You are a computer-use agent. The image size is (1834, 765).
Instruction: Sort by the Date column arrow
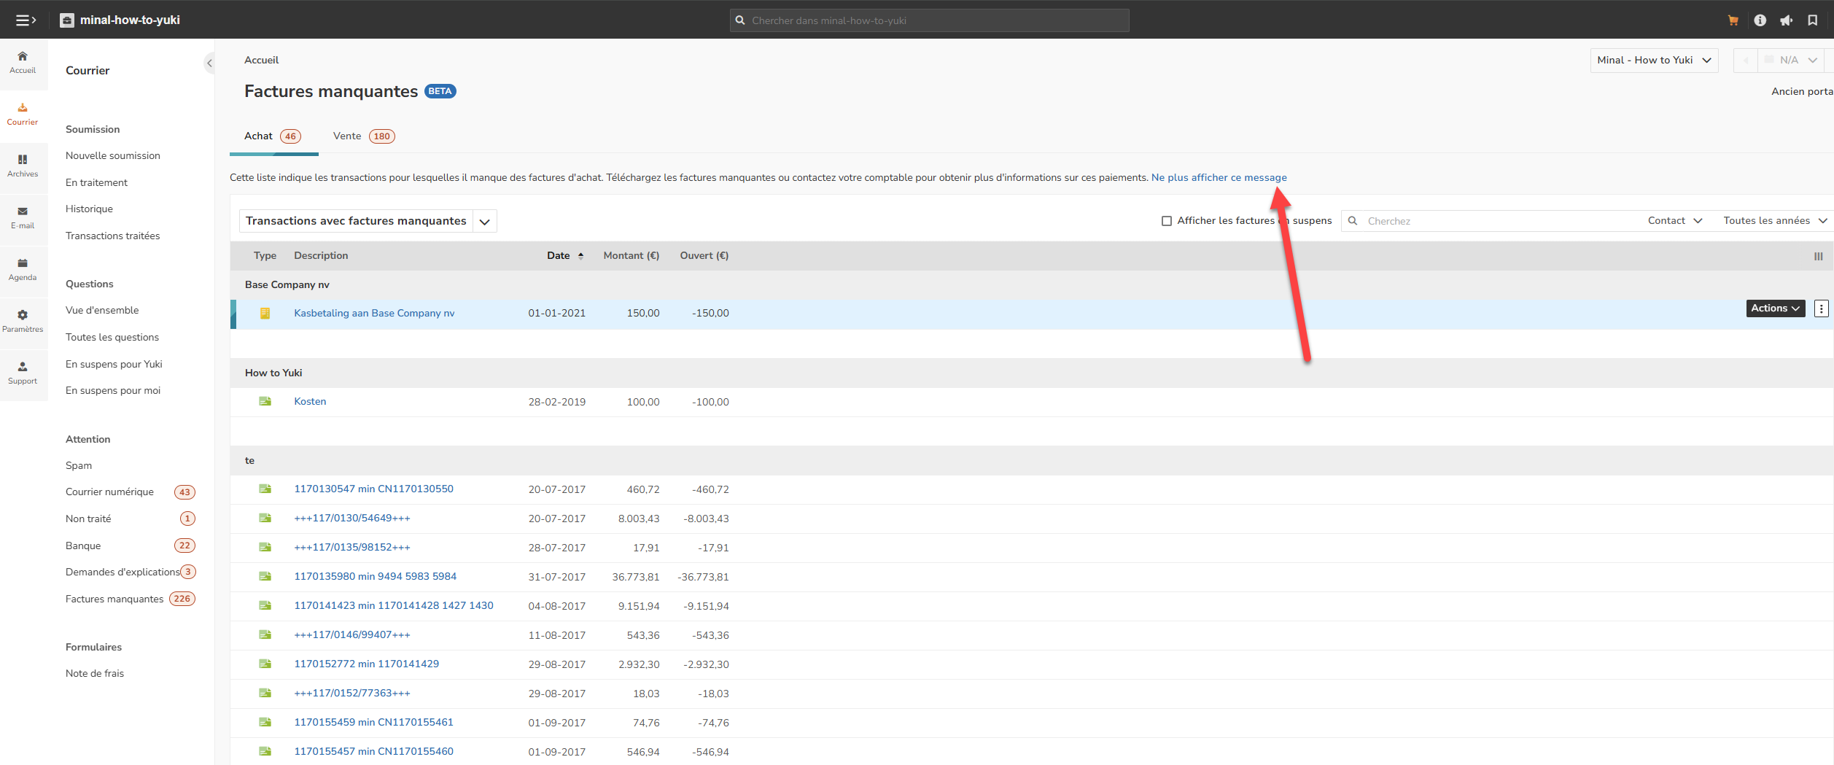click(581, 256)
